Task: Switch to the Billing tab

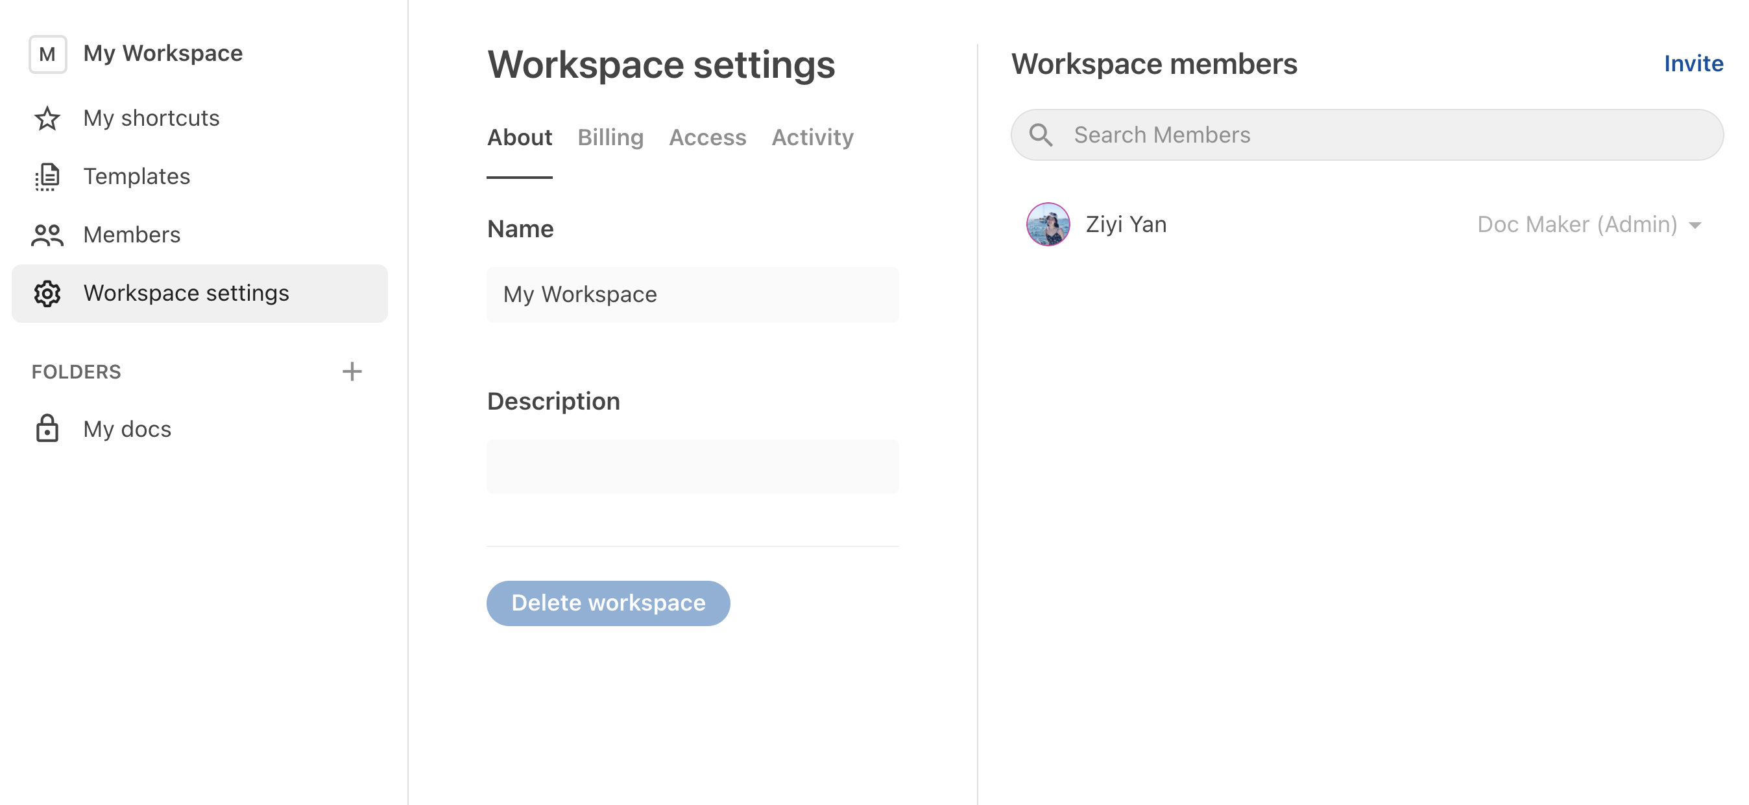Action: click(x=610, y=137)
